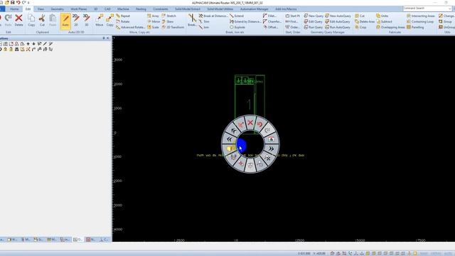Click Overlapping Areas command

(x=390, y=27)
